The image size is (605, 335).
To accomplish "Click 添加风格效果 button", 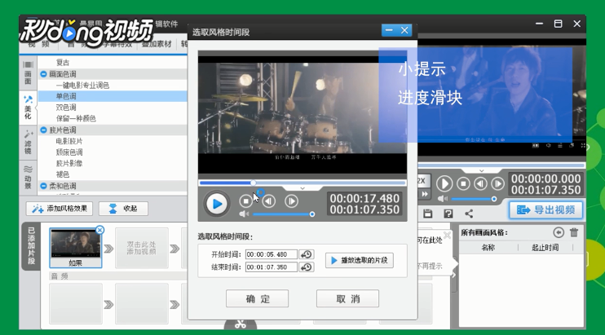I will (60, 209).
